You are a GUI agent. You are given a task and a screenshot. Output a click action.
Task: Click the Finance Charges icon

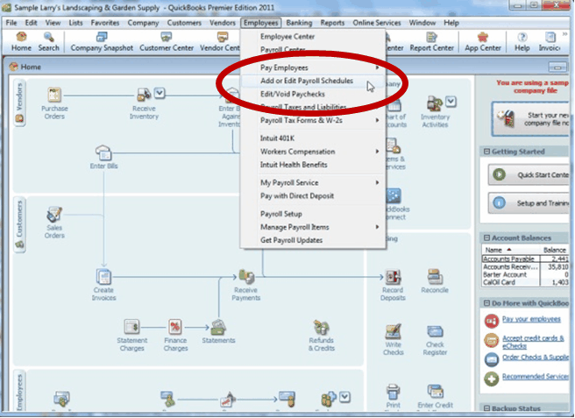(x=175, y=328)
